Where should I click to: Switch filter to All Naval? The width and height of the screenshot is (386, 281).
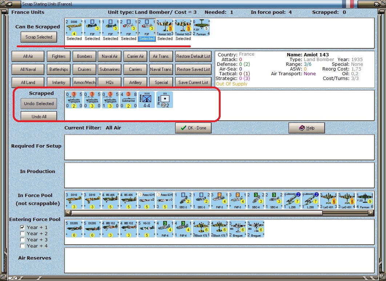point(28,69)
